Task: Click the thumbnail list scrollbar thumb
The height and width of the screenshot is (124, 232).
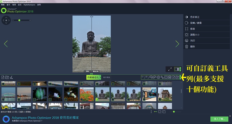Action: pos(181,91)
